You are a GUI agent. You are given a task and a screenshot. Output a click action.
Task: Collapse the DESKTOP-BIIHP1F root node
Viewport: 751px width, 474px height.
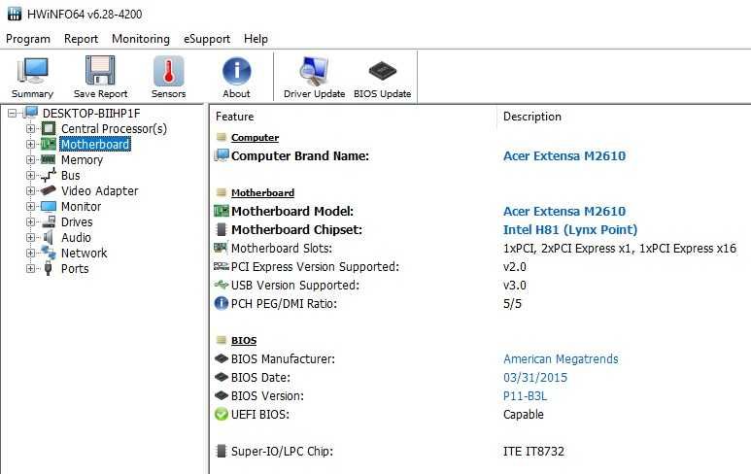[13, 114]
